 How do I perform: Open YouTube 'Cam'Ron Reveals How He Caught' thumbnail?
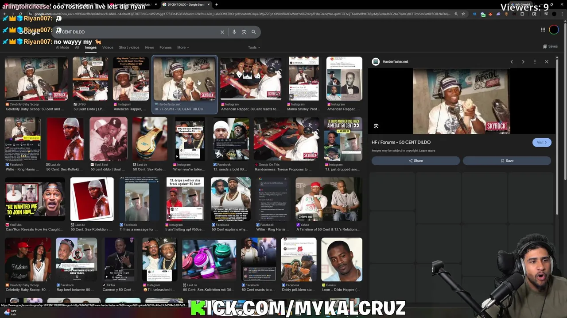point(34,199)
